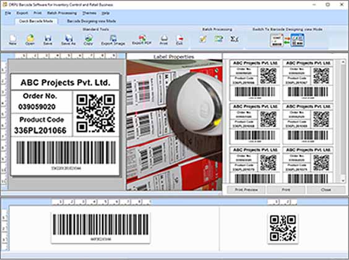Click the product code '336PL201066'
Image resolution: width=349 pixels, height=260 pixels.
pyautogui.click(x=40, y=130)
